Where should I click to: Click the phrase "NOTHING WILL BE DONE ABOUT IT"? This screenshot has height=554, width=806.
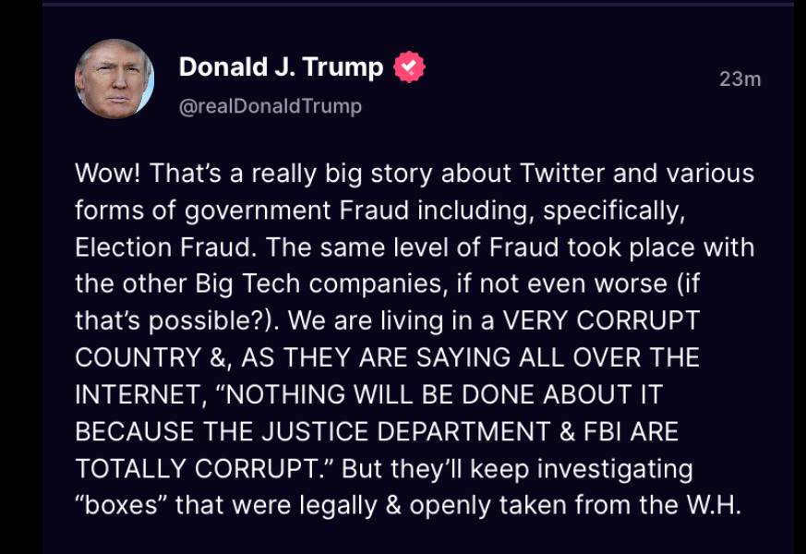click(x=444, y=395)
